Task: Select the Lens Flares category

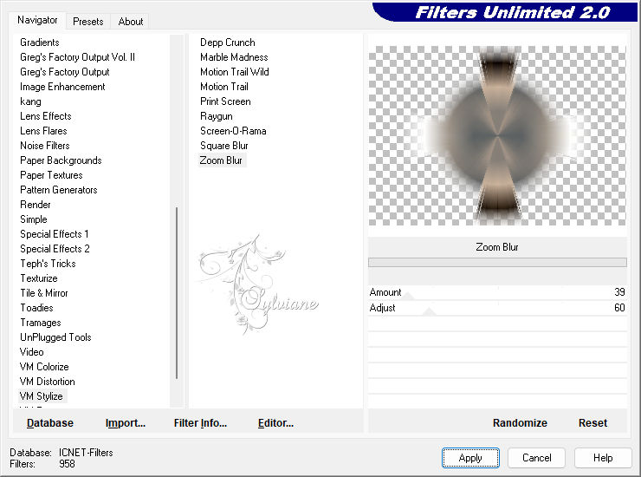Action: (43, 131)
